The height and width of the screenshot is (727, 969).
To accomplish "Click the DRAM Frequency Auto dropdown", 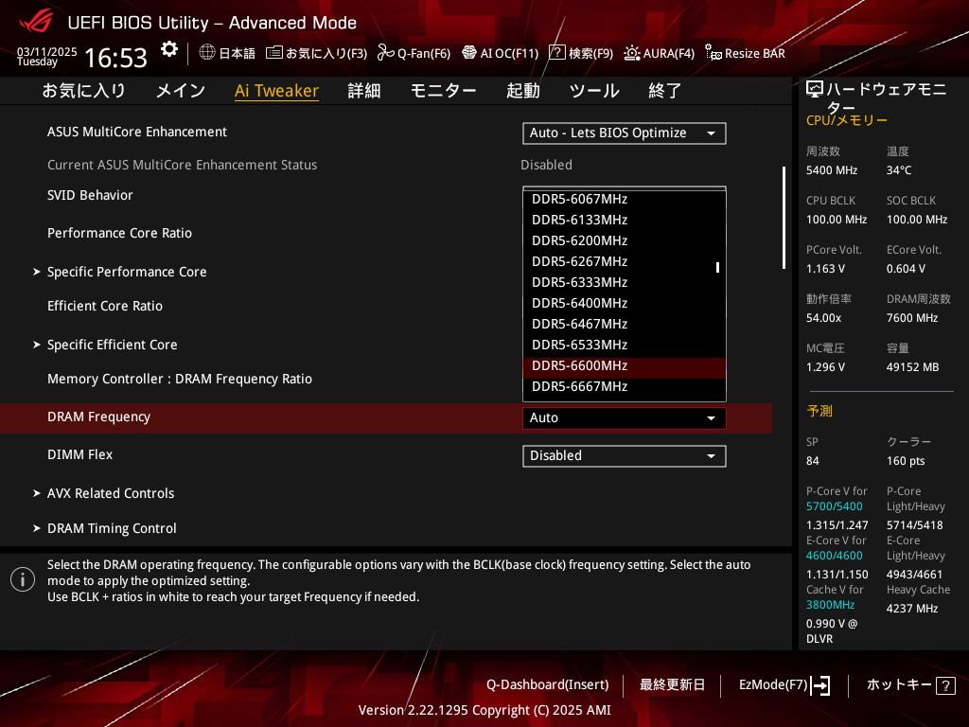I will coord(624,418).
